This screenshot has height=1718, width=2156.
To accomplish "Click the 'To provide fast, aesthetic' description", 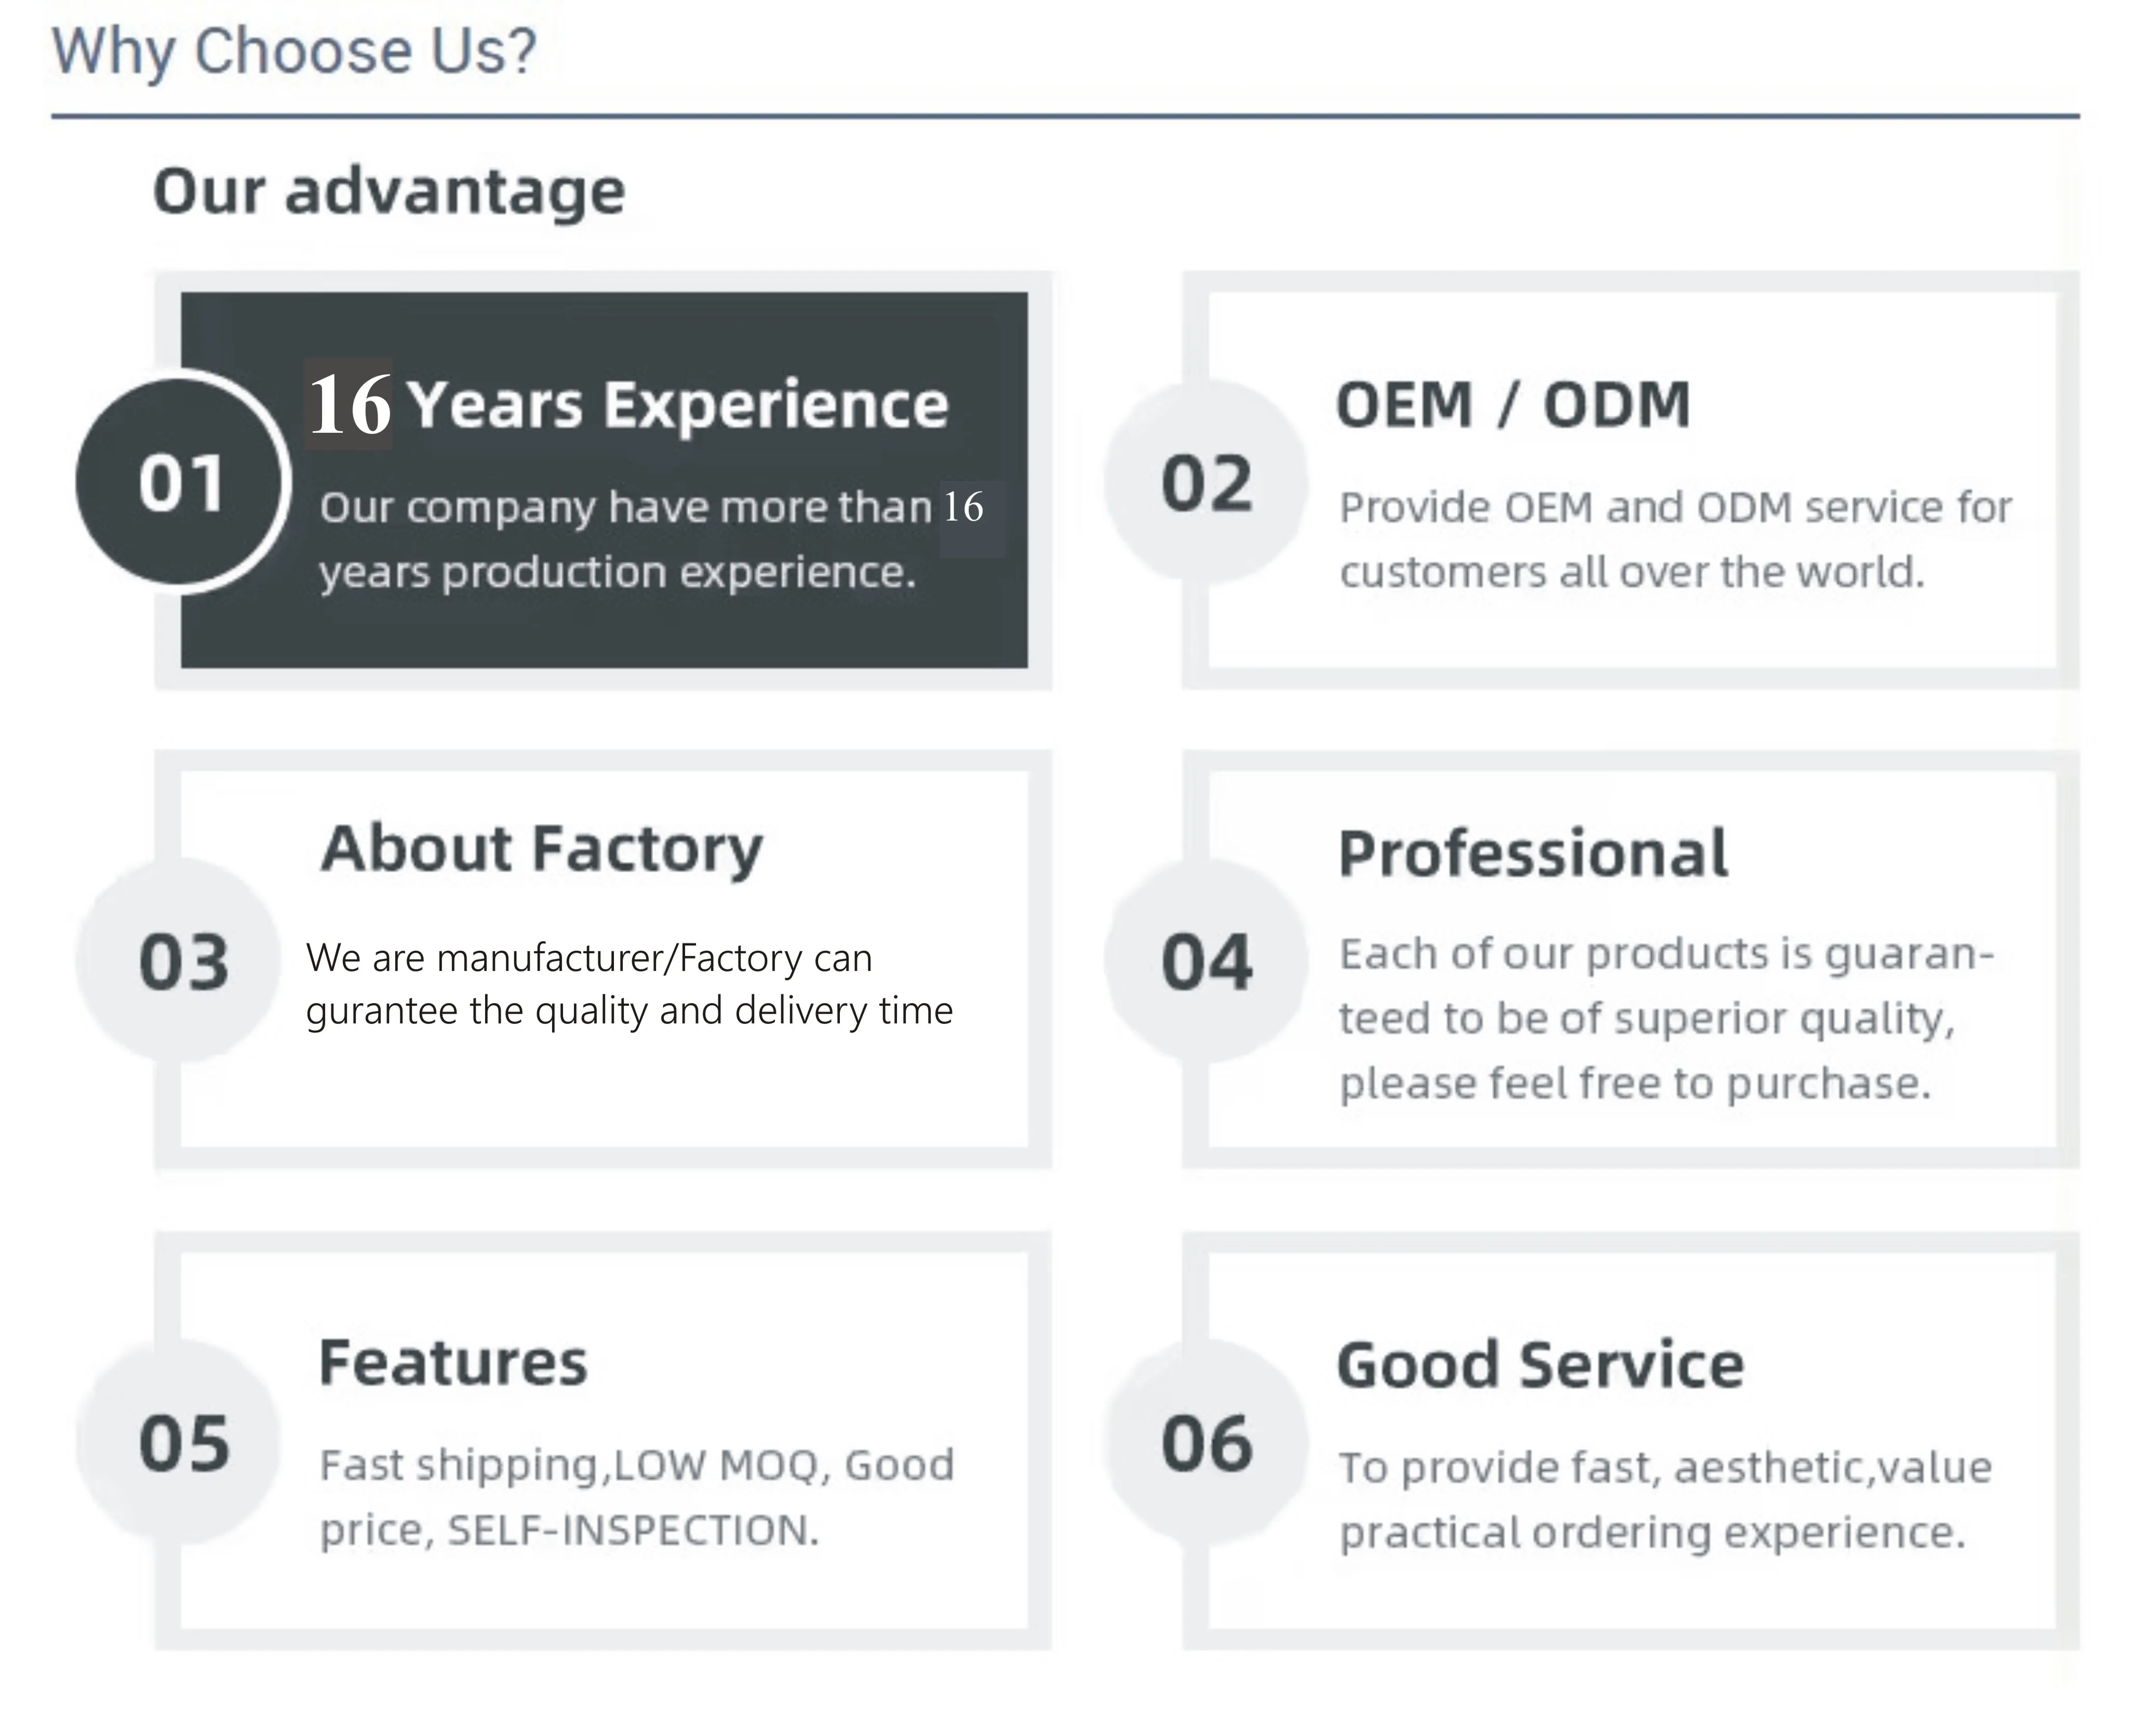I will coord(1665,1499).
